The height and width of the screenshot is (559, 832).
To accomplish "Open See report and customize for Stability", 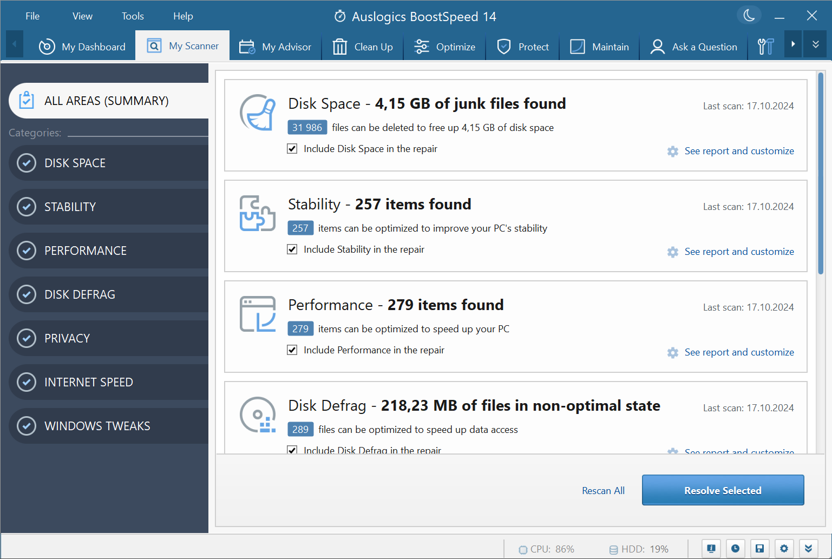I will [739, 251].
